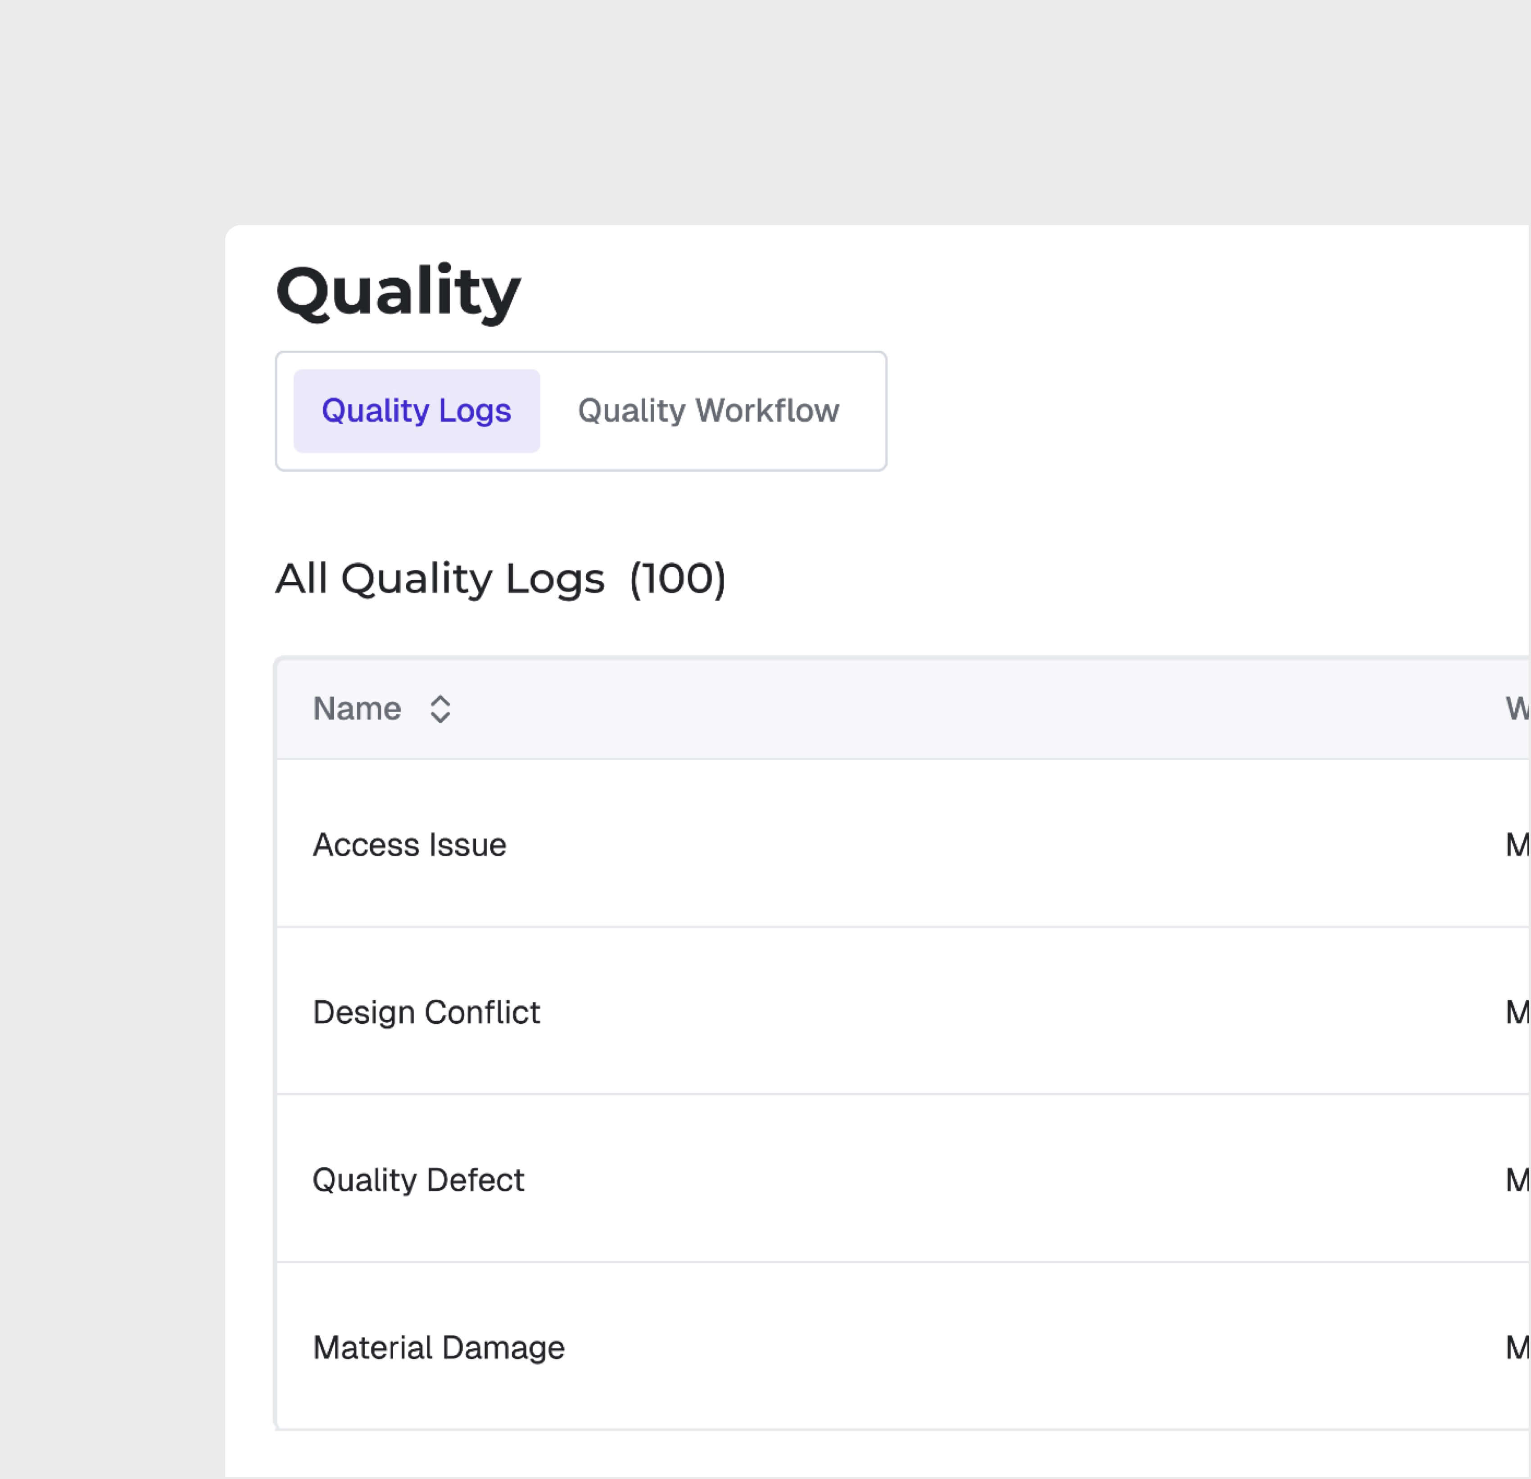
Task: Toggle sorting on the Name header
Action: 383,709
